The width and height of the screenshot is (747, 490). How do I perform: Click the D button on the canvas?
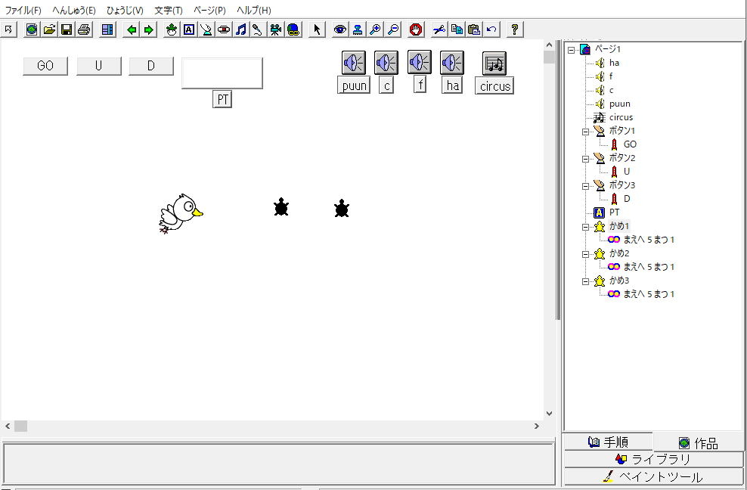[151, 66]
